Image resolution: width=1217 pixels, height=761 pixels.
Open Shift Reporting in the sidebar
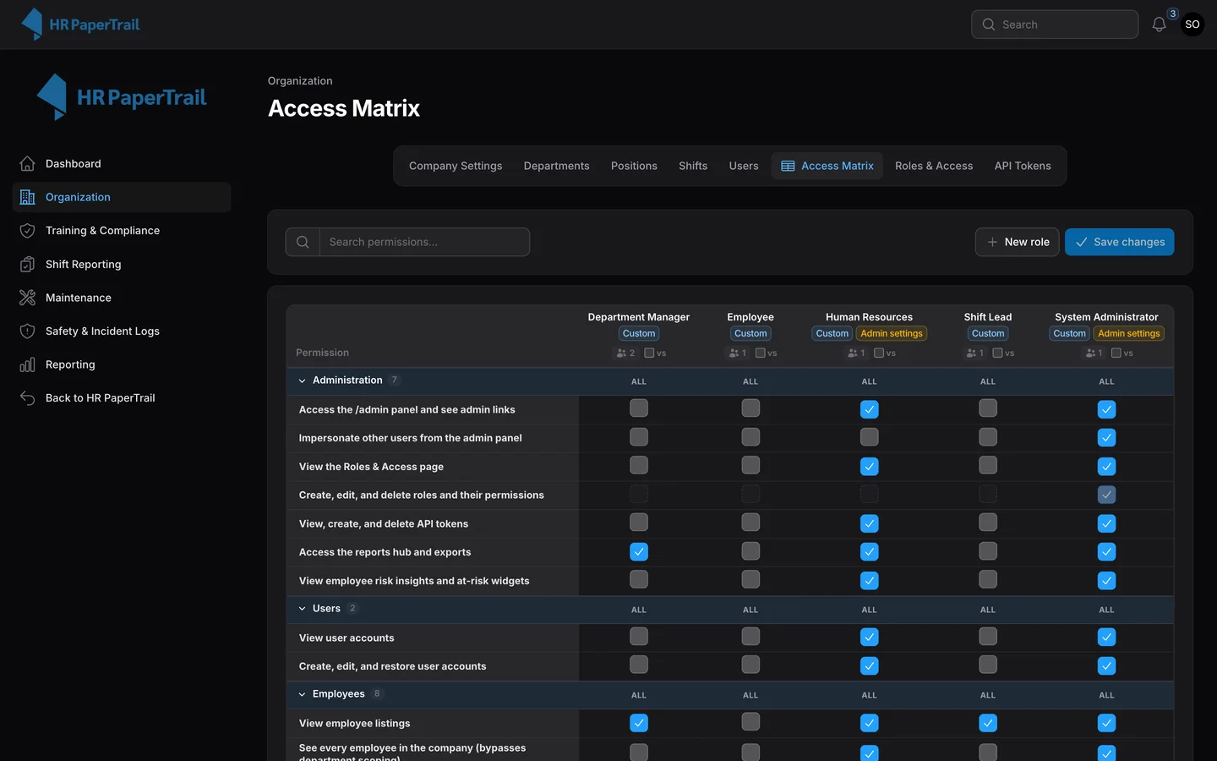click(x=122, y=265)
